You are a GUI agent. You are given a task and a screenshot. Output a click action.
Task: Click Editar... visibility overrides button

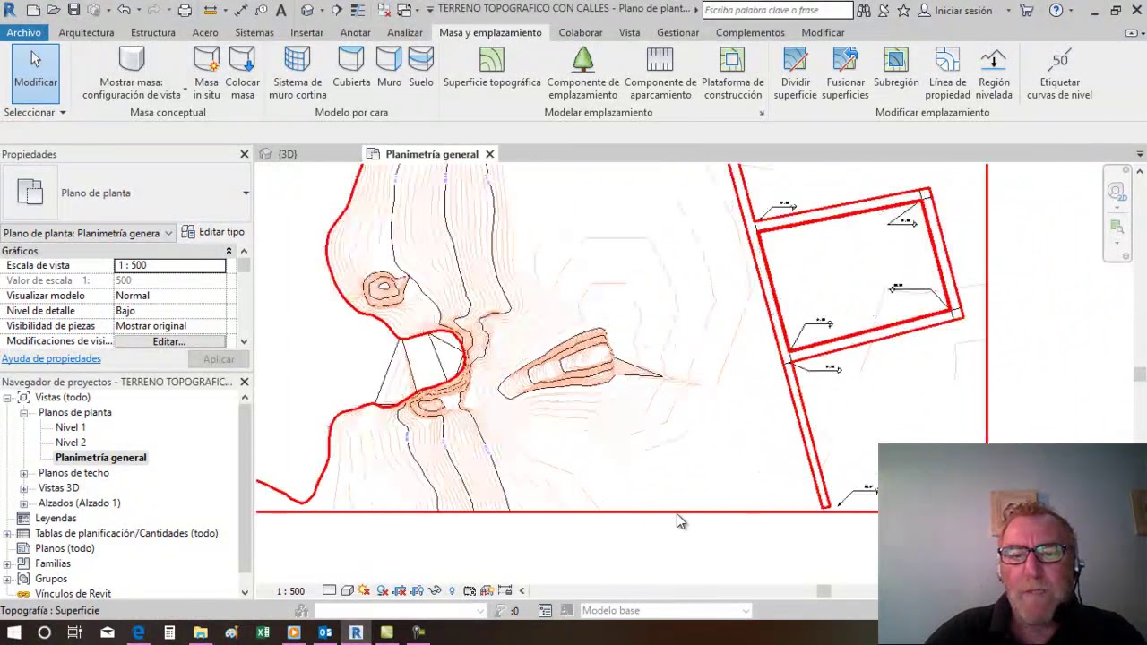point(169,341)
